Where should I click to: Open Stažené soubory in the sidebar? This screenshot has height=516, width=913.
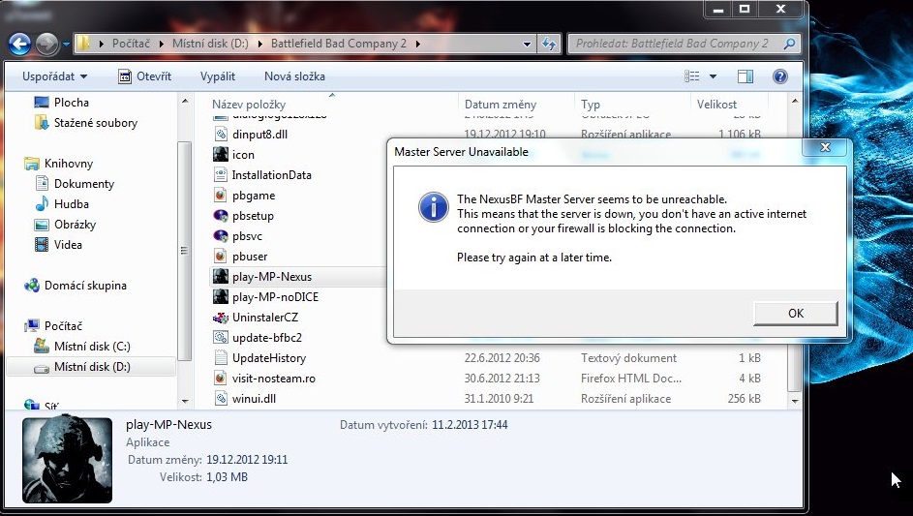click(95, 123)
